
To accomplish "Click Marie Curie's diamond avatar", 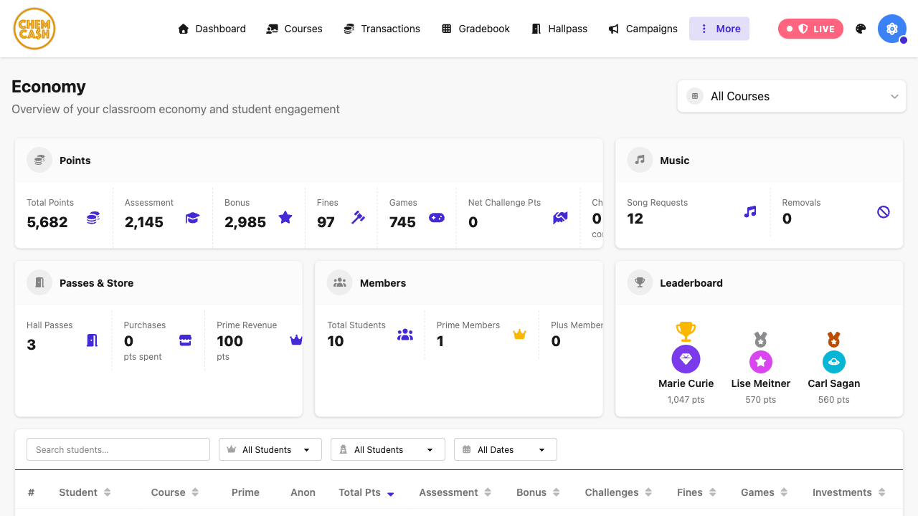I will click(686, 359).
